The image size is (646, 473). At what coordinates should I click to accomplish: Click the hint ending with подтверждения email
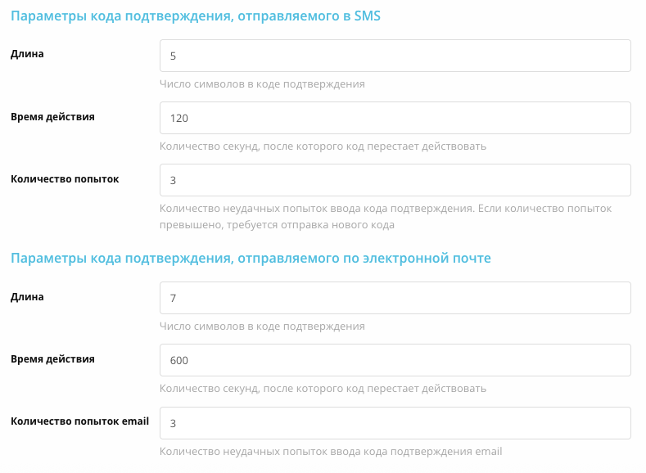click(331, 451)
